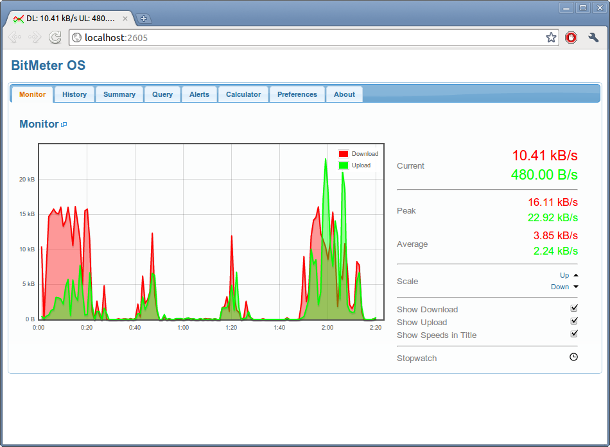Click the 2:00 x-axis time label
The image size is (610, 447).
pyautogui.click(x=327, y=328)
